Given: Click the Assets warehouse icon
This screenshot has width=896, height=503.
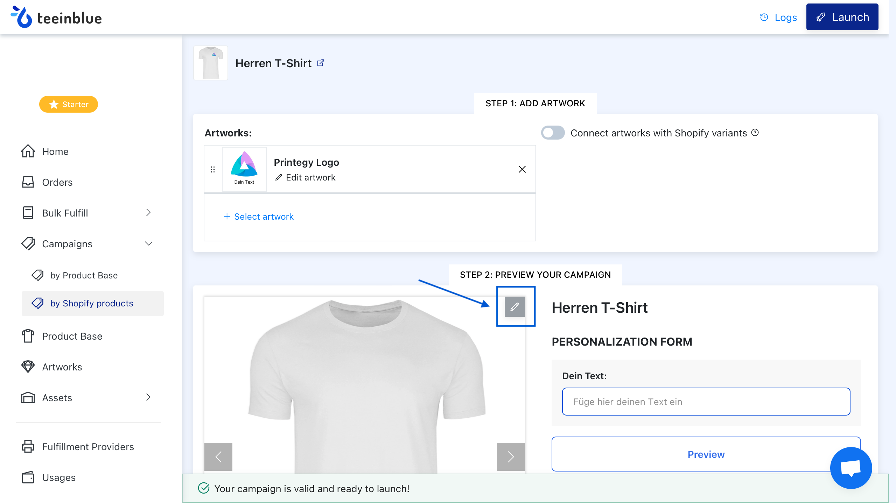Looking at the screenshot, I should 28,397.
